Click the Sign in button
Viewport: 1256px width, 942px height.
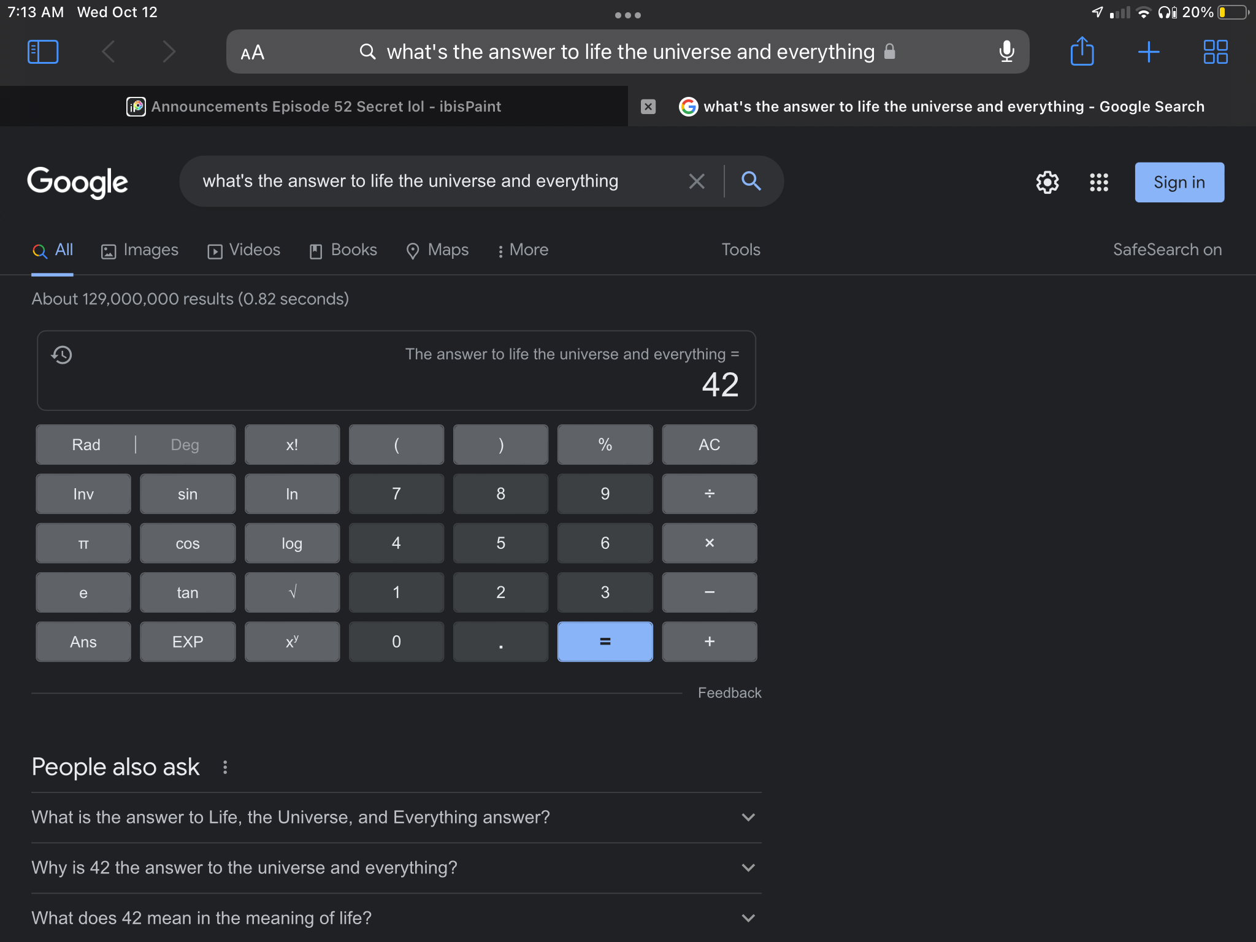1179,182
